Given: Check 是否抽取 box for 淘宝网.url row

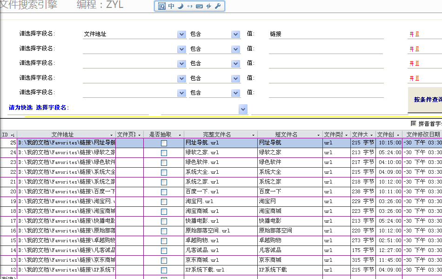Looking at the screenshot, I should (164, 202).
